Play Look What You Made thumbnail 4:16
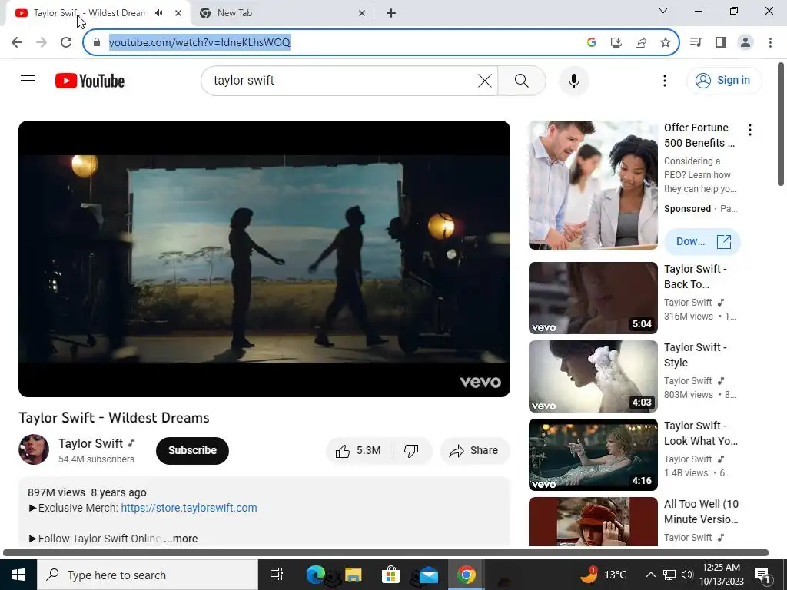Screen dimensions: 787x590 pyautogui.click(x=593, y=455)
